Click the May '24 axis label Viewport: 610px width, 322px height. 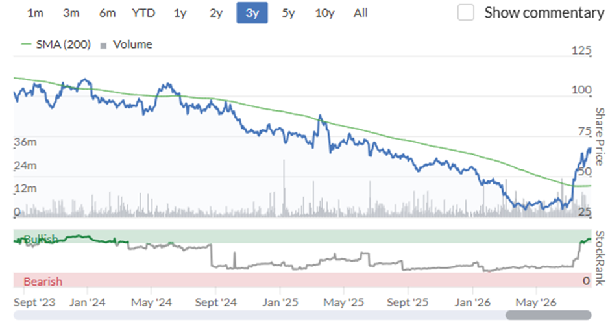(151, 303)
